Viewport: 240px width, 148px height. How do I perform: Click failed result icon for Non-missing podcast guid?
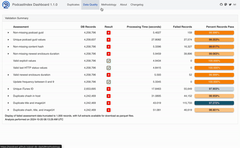108,33
